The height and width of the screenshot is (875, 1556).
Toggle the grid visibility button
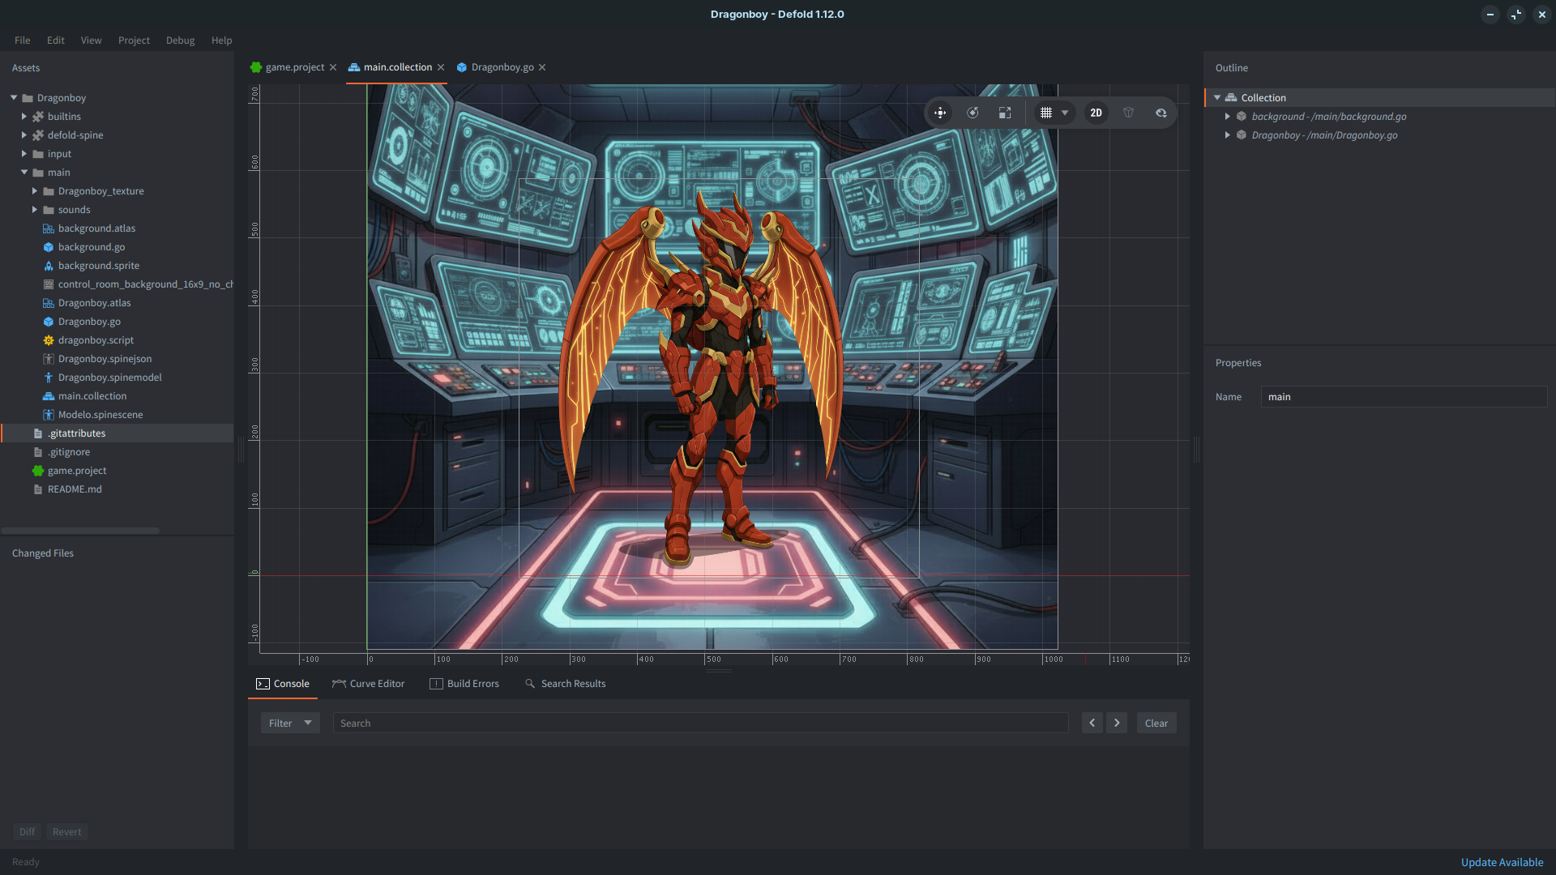tap(1046, 113)
